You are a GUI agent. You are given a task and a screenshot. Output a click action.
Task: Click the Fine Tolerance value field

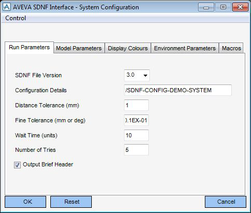click(136, 120)
